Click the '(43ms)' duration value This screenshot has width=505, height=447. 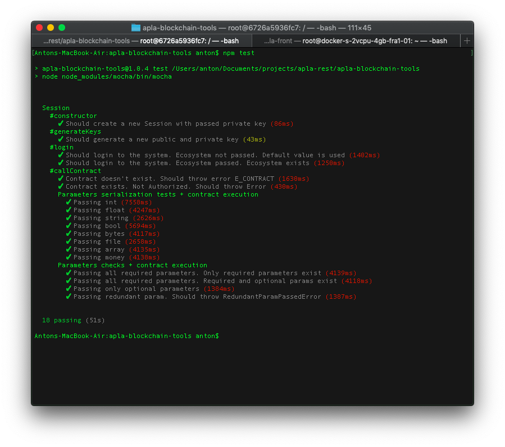[254, 139]
